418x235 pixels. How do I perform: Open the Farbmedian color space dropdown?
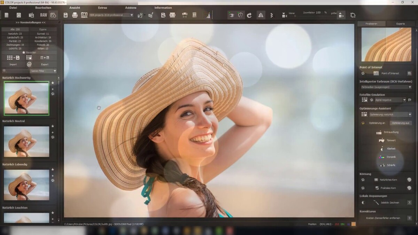pyautogui.click(x=386, y=87)
